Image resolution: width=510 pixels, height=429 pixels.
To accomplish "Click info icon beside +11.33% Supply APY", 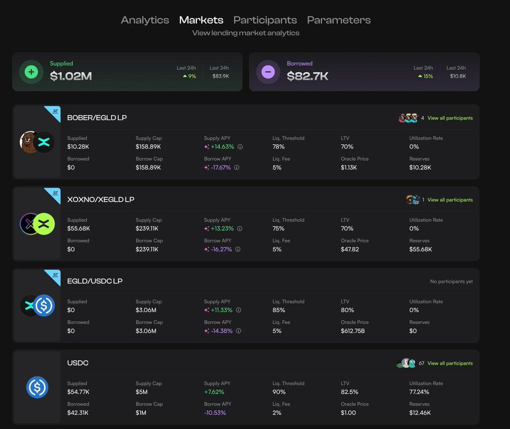I will click(238, 310).
